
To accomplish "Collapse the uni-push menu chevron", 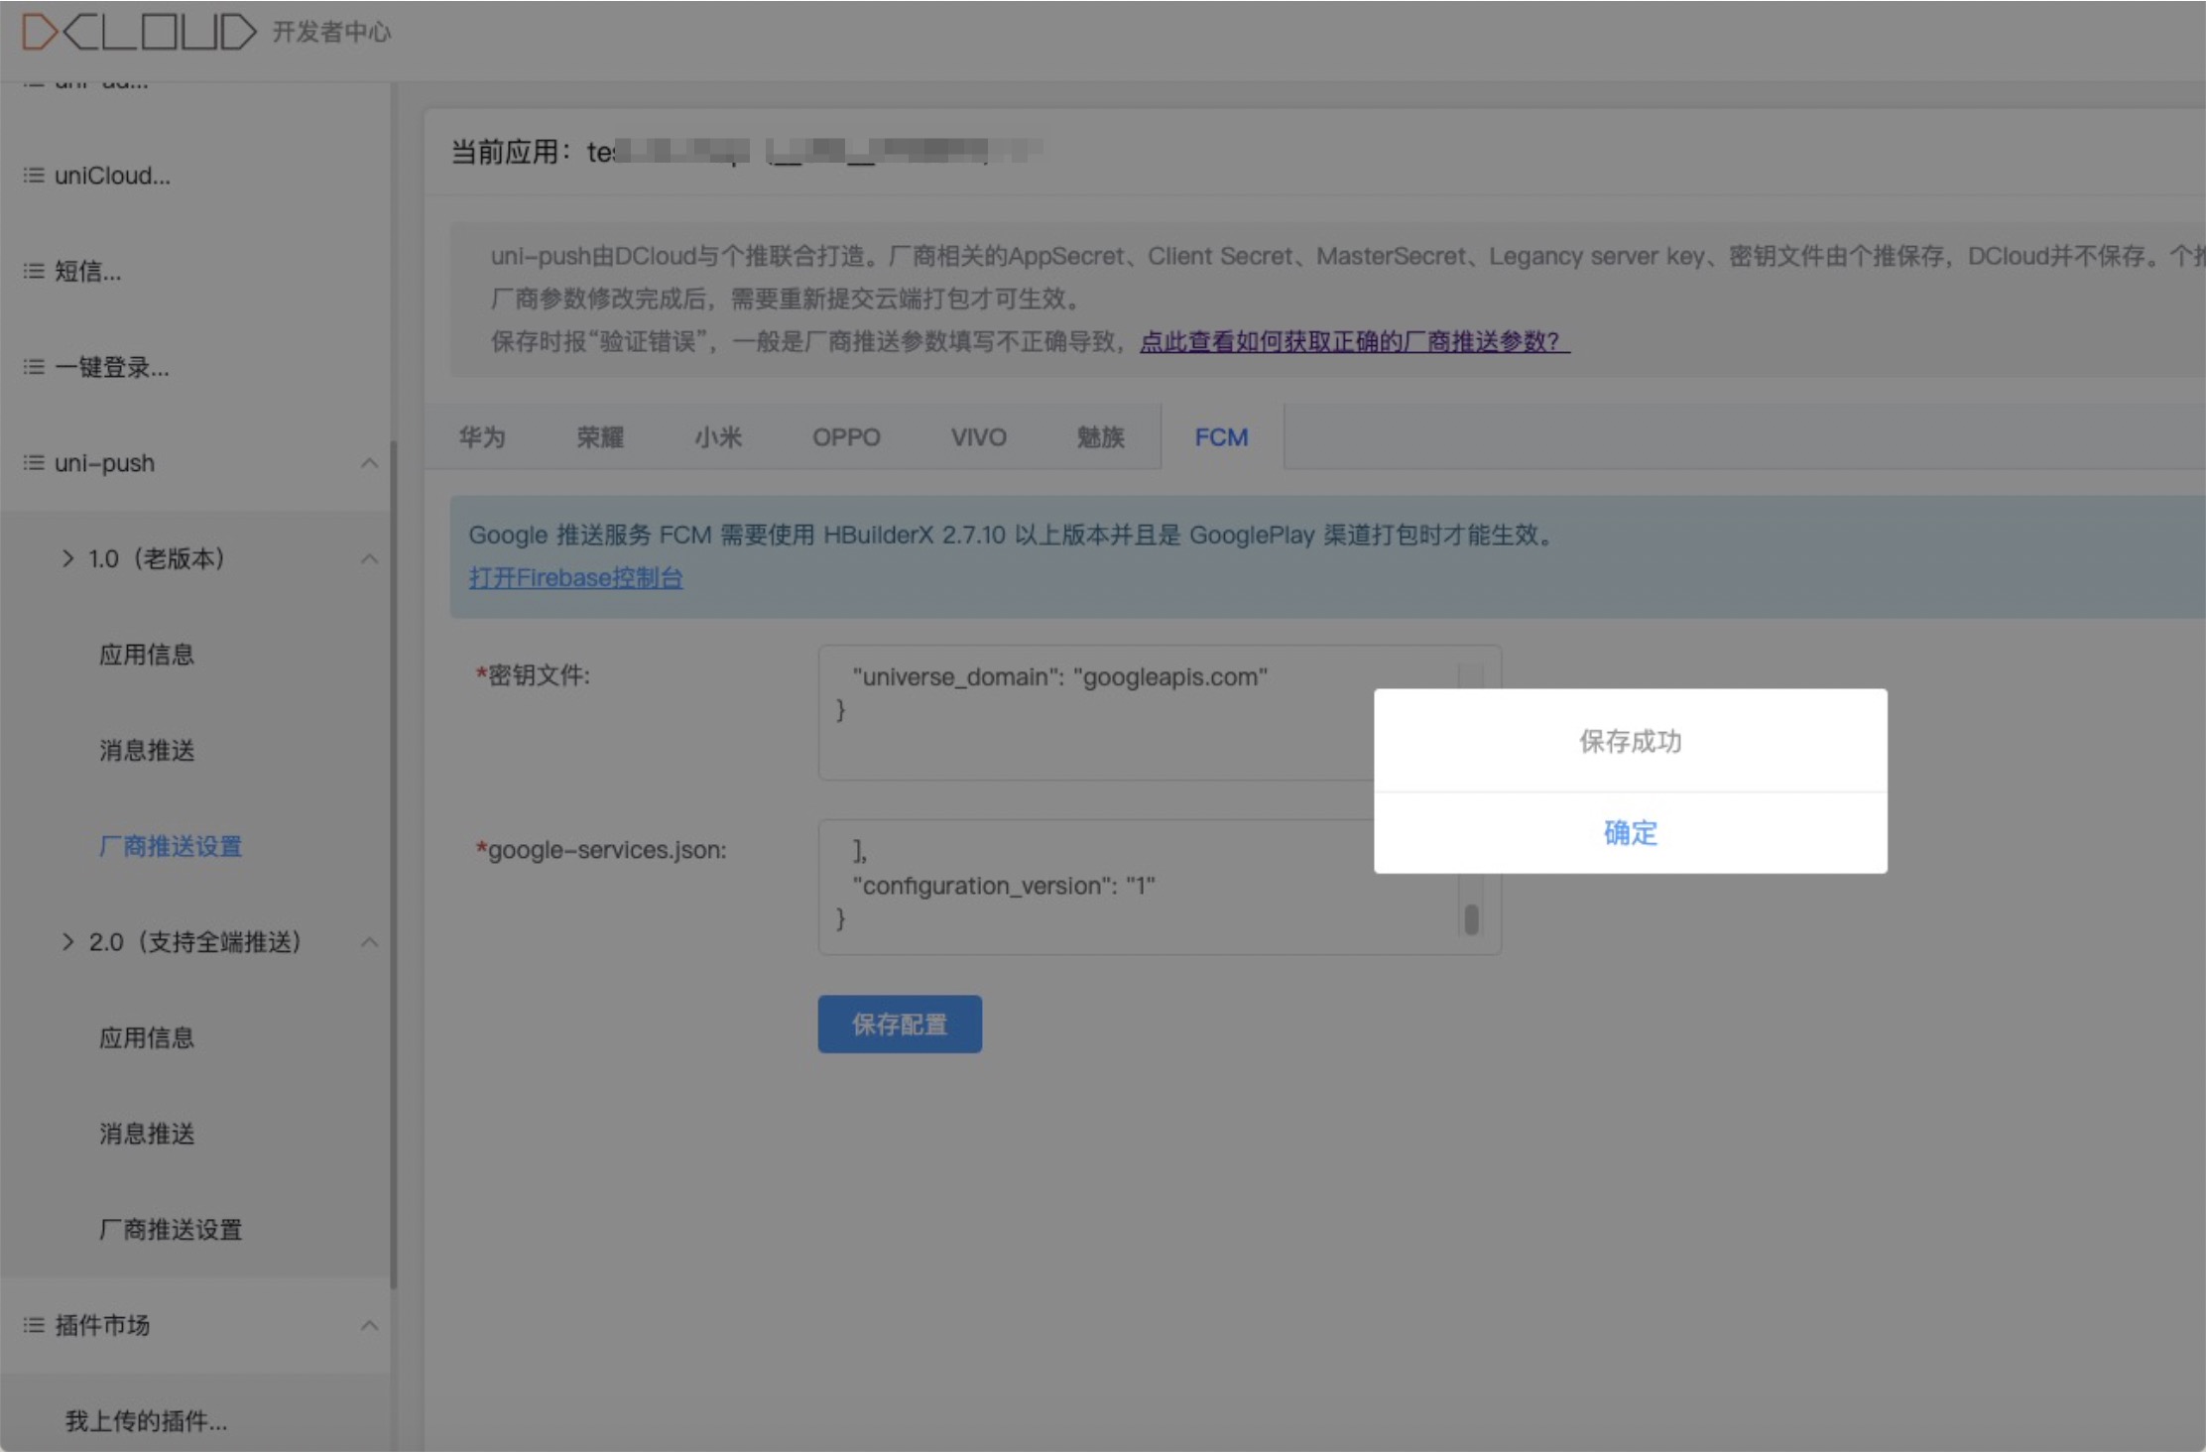I will coord(369,463).
